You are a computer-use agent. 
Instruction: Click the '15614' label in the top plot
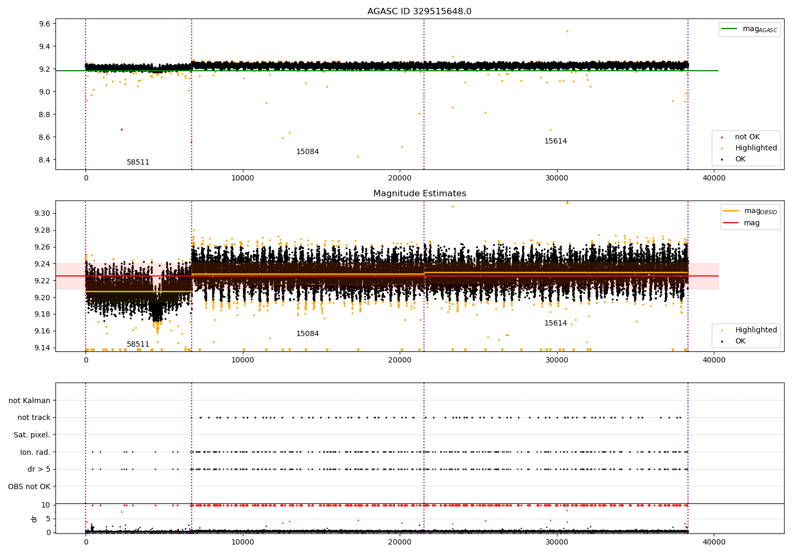click(555, 141)
